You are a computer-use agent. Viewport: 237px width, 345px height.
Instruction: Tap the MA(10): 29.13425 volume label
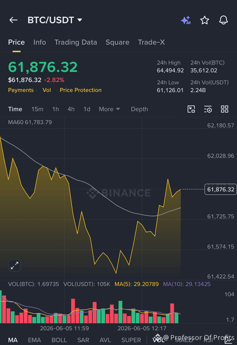pos(187,284)
